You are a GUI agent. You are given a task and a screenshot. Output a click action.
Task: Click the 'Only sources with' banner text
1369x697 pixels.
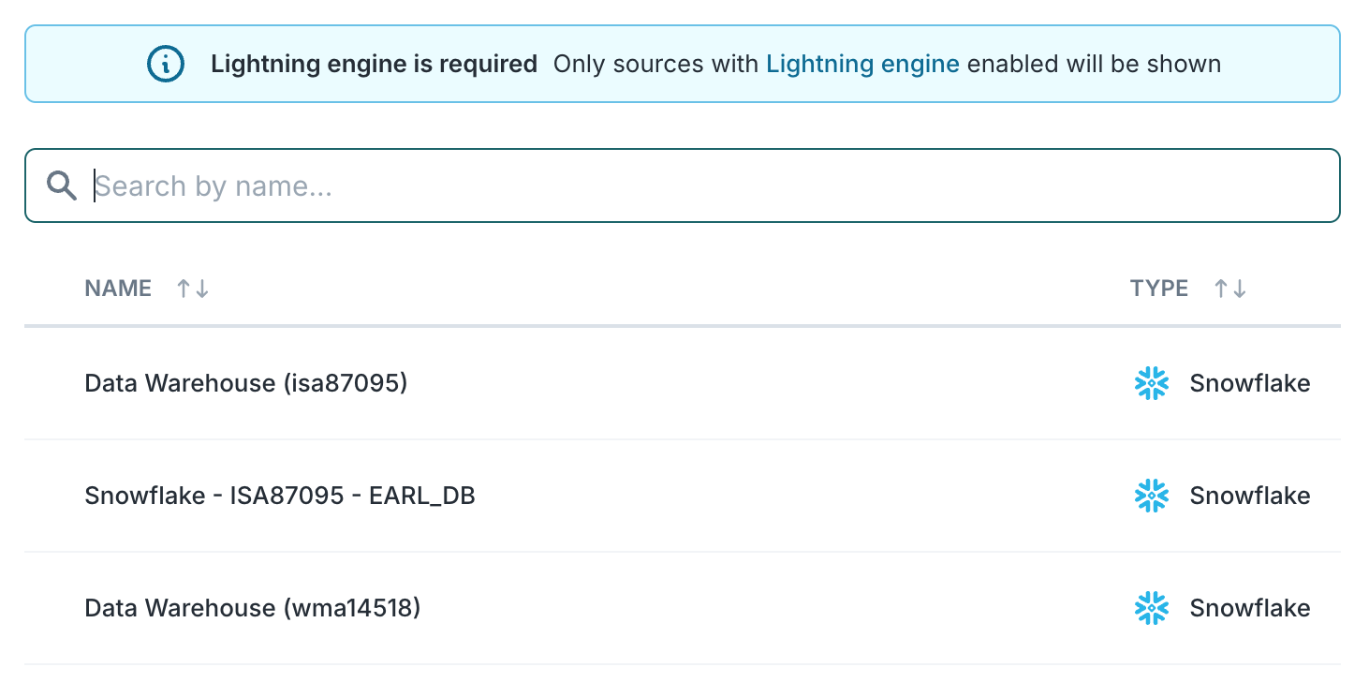[x=657, y=64]
